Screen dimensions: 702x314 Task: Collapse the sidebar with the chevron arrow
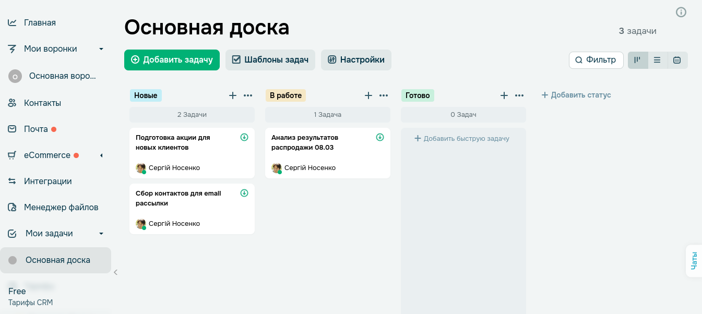click(116, 272)
